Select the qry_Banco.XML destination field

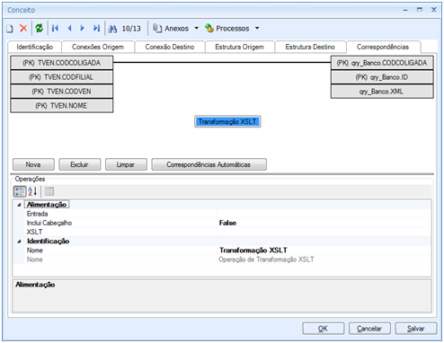[382, 92]
